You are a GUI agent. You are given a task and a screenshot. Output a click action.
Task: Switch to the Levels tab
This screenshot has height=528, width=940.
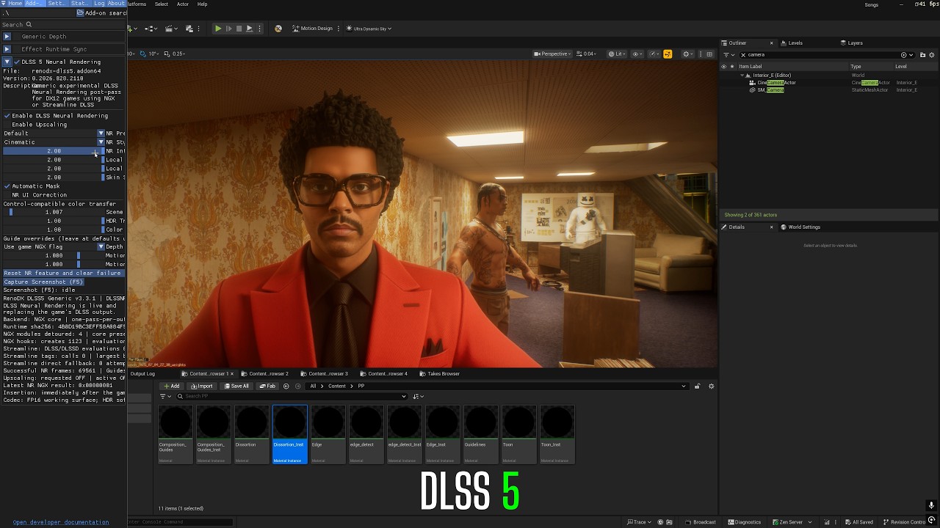(x=795, y=43)
